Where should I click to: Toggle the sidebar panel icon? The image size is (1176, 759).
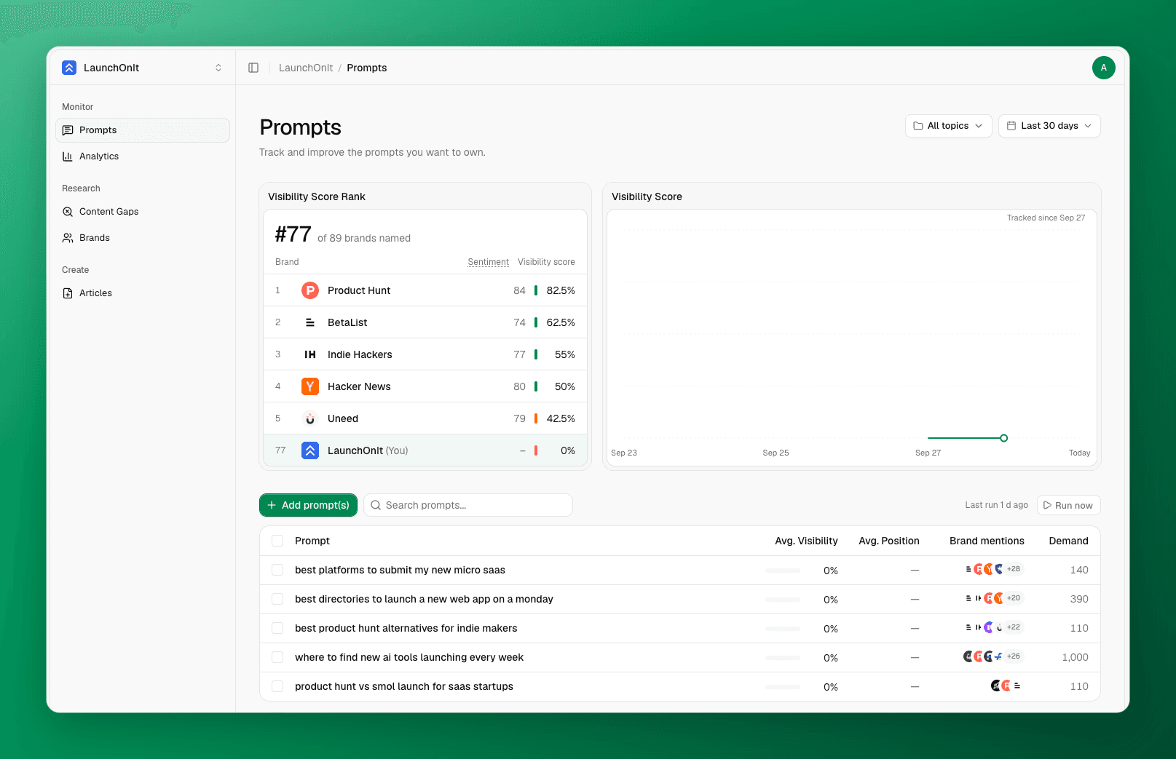pos(253,68)
